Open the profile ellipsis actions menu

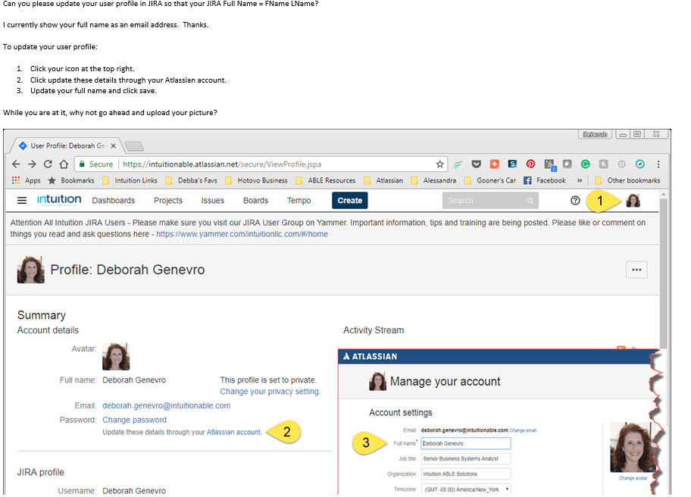click(636, 270)
